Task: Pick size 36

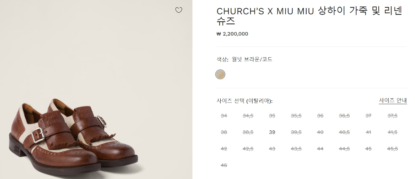Action: click(x=320, y=116)
